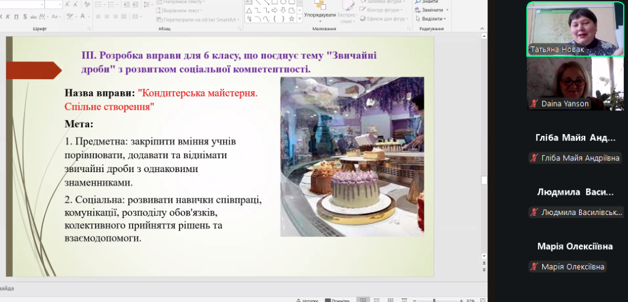The image size is (628, 302).
Task: Toggle Normal view button in status bar
Action: coord(364,300)
